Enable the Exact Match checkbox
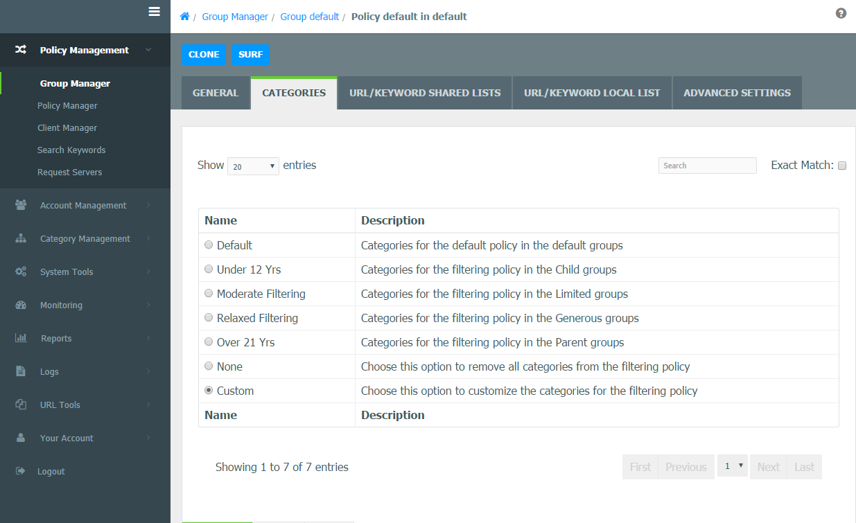 842,166
